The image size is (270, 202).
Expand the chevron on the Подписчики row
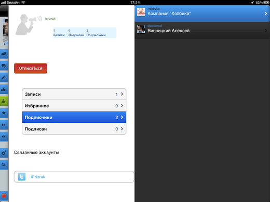(x=122, y=117)
